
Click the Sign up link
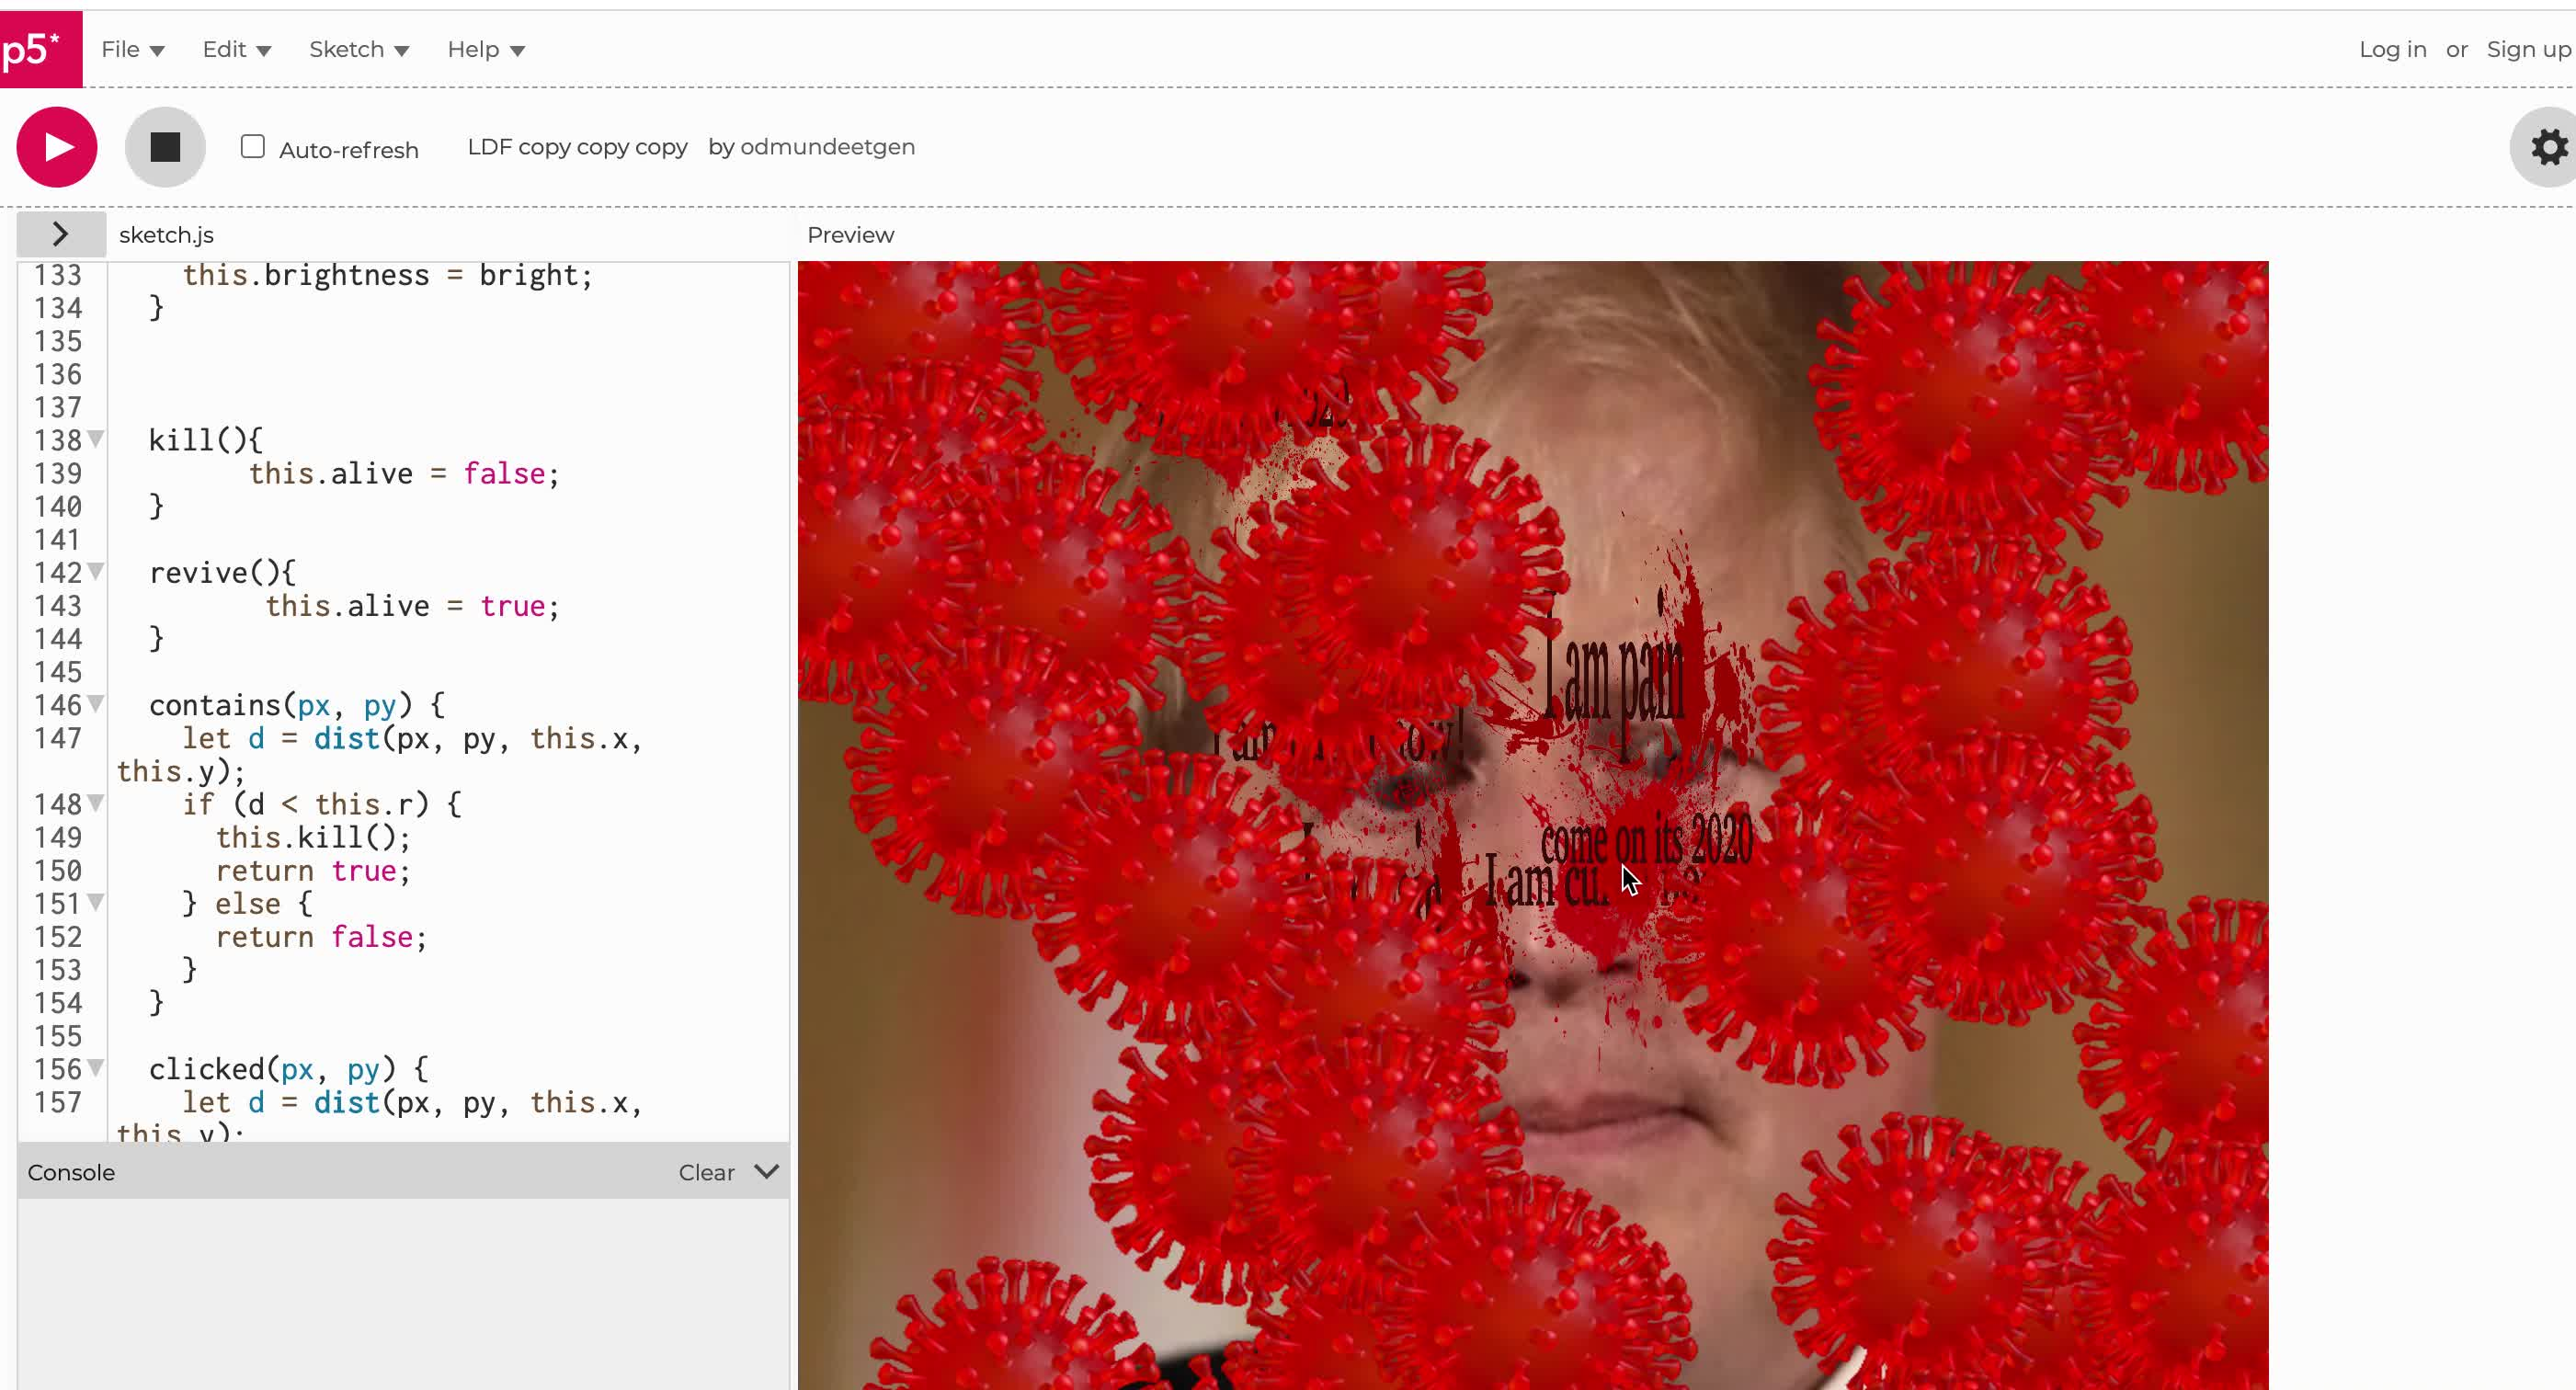[2529, 49]
